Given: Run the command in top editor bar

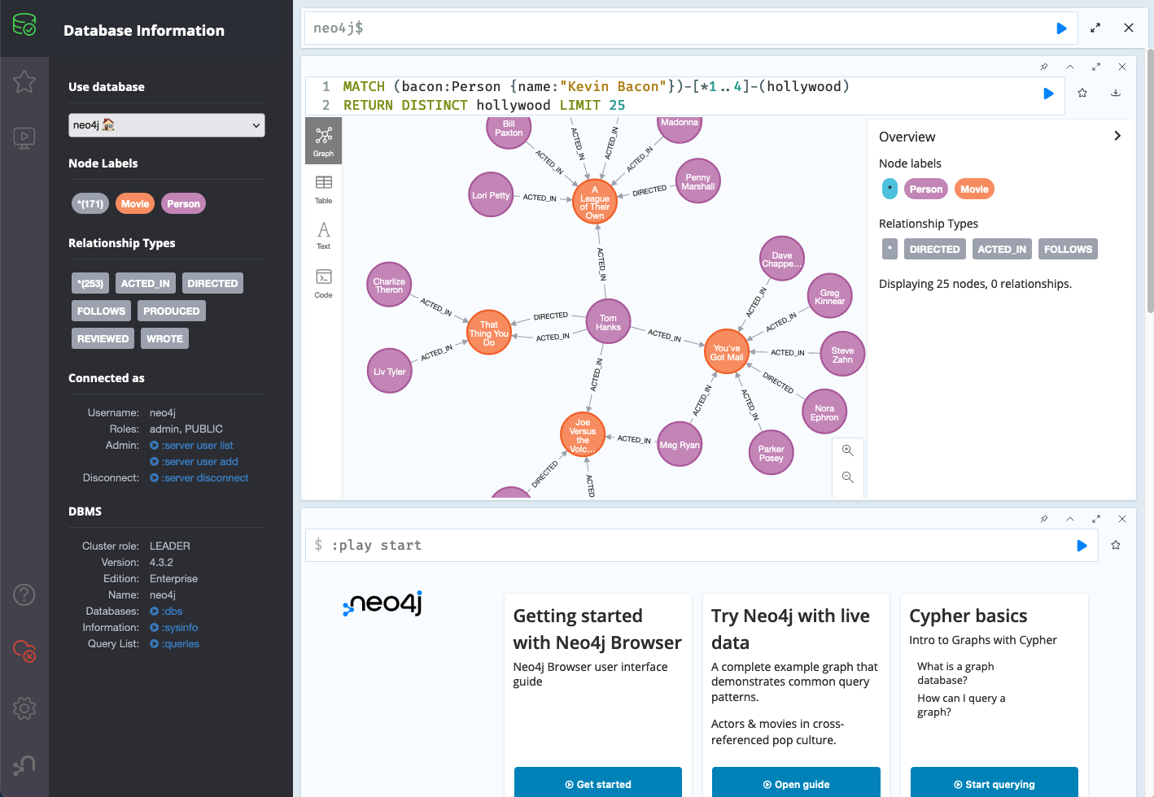Looking at the screenshot, I should (1061, 28).
